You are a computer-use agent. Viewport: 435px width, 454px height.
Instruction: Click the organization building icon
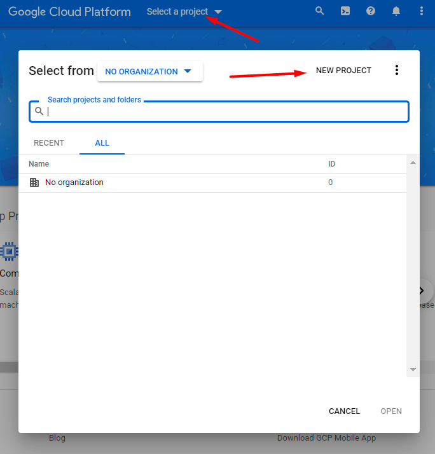click(34, 182)
